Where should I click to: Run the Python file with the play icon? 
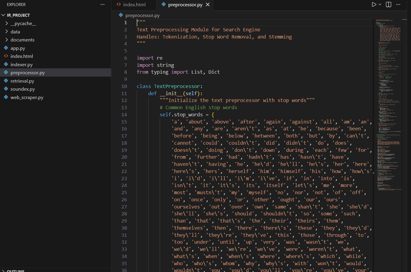[373, 4]
